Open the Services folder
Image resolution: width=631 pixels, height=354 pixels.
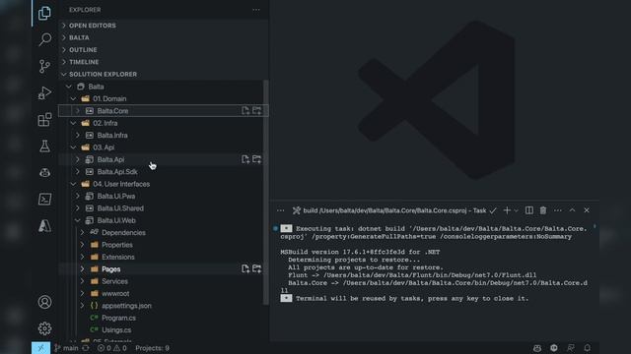(x=114, y=281)
